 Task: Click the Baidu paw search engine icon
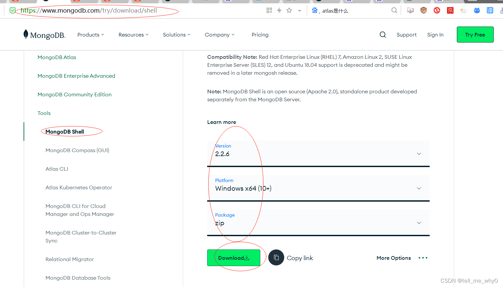(315, 10)
